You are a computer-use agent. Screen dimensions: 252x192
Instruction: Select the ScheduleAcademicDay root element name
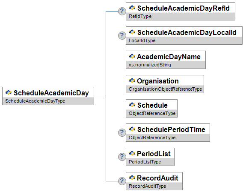coord(51,93)
